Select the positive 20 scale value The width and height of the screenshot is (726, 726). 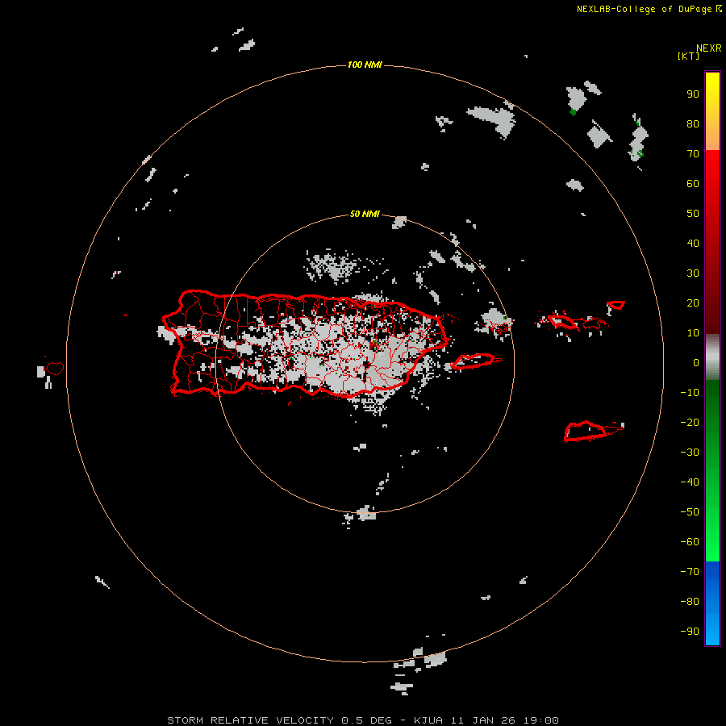click(693, 303)
